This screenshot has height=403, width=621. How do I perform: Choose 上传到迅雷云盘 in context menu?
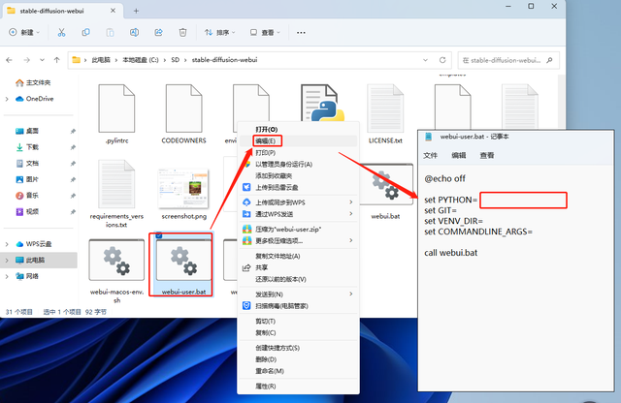click(277, 188)
